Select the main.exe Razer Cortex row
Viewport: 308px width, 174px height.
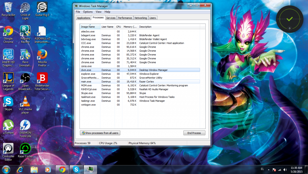[140, 82]
